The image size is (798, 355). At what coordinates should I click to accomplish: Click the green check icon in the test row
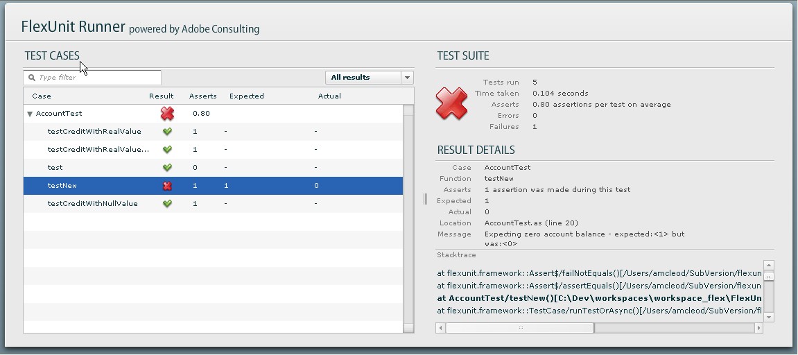pyautogui.click(x=167, y=168)
